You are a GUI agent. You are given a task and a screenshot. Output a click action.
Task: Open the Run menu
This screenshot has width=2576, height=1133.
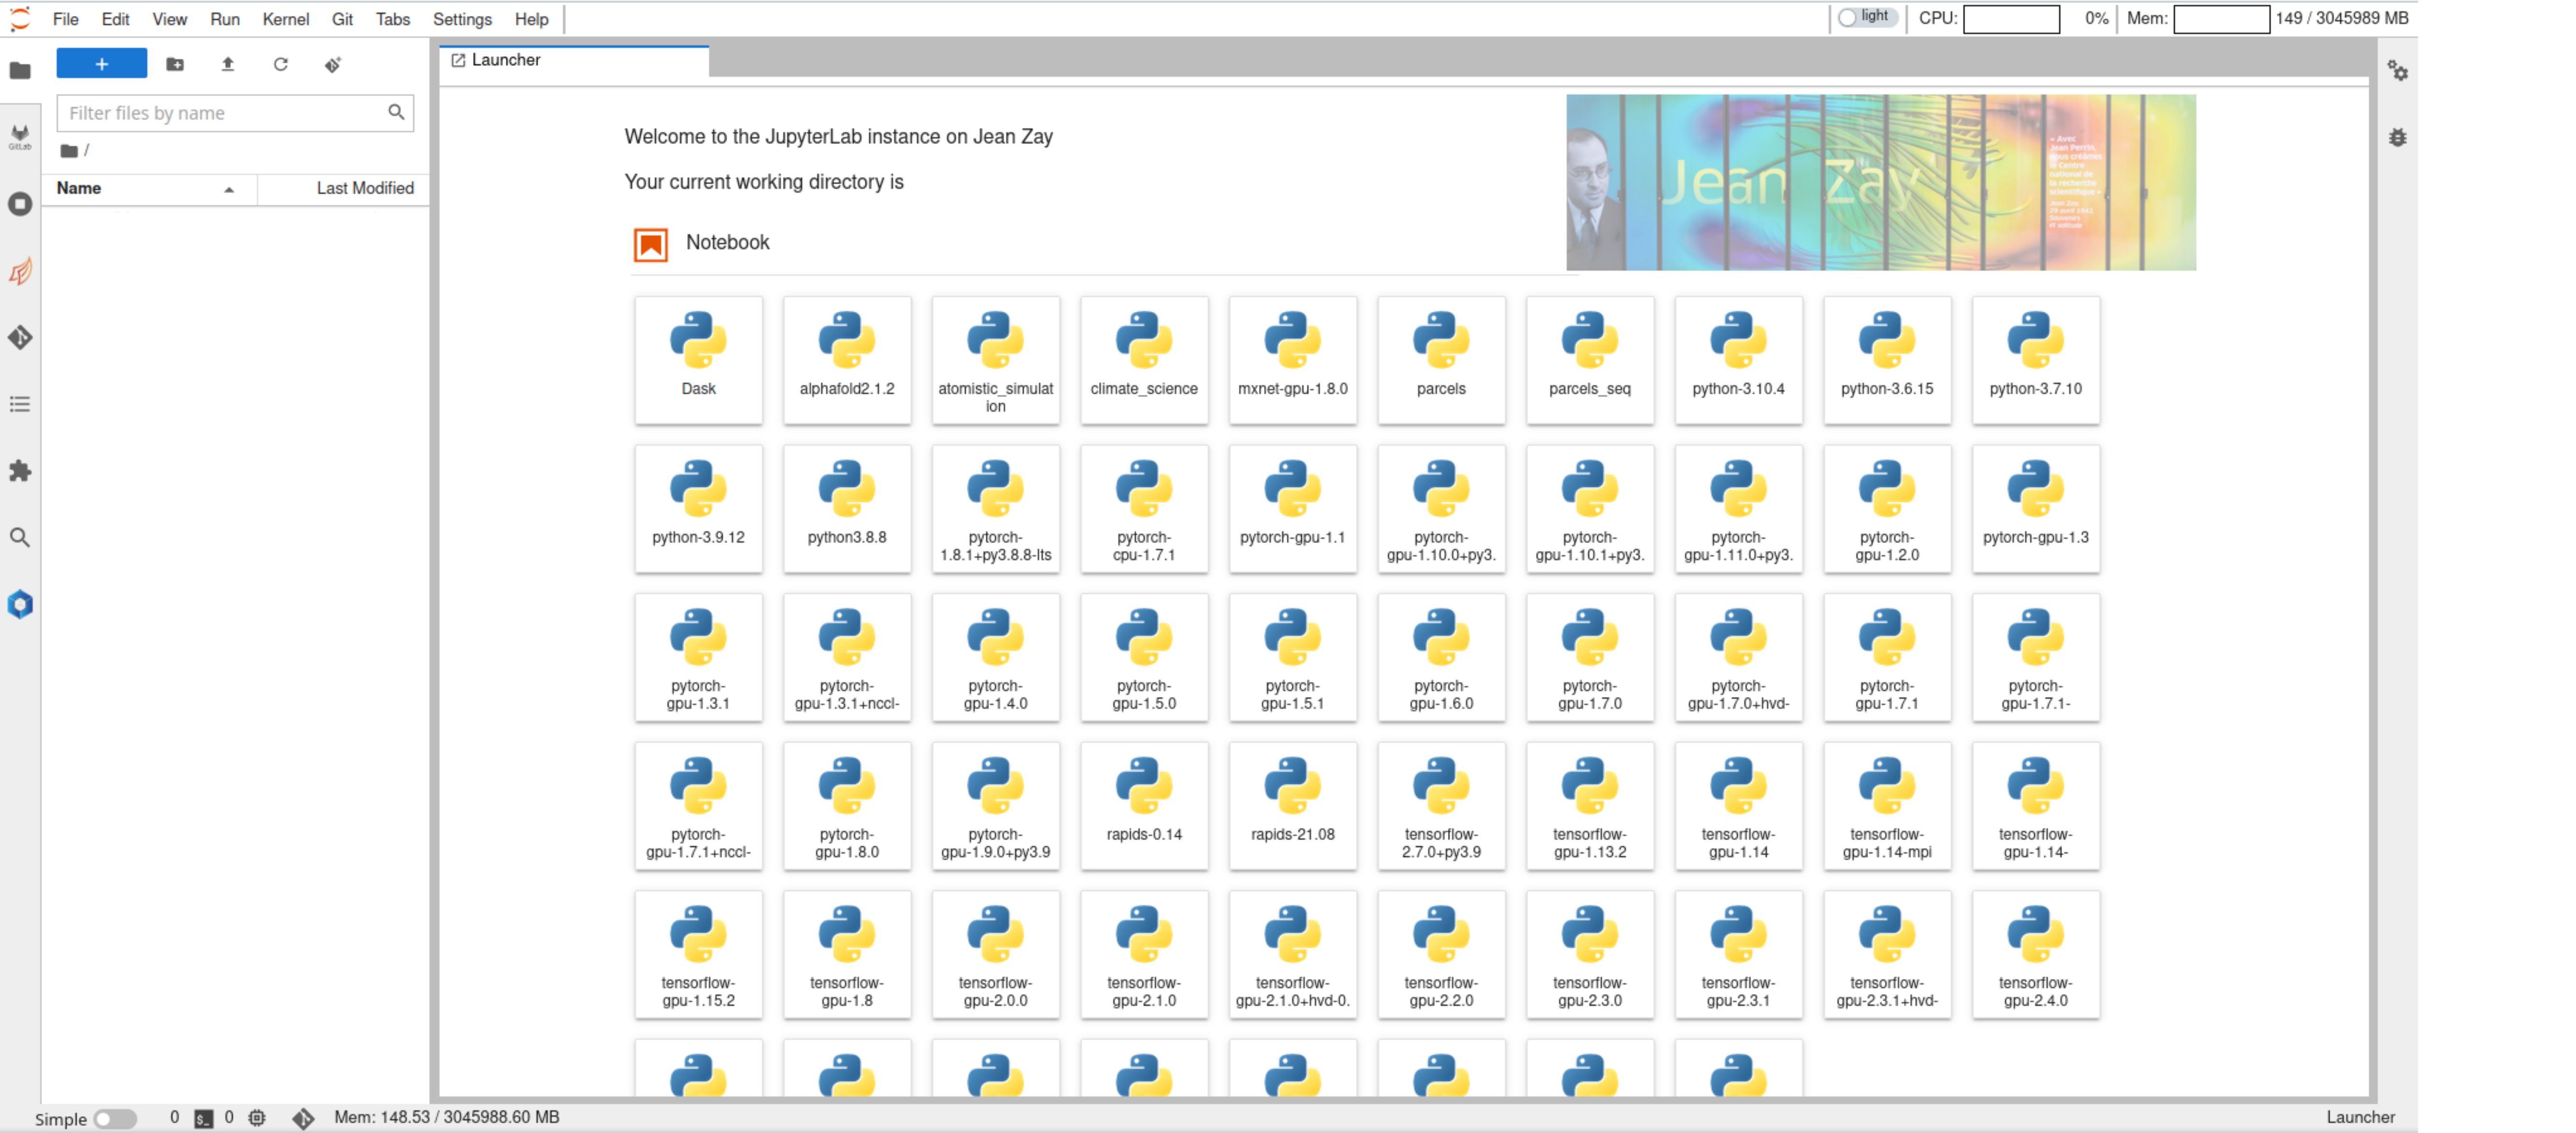[x=225, y=19]
